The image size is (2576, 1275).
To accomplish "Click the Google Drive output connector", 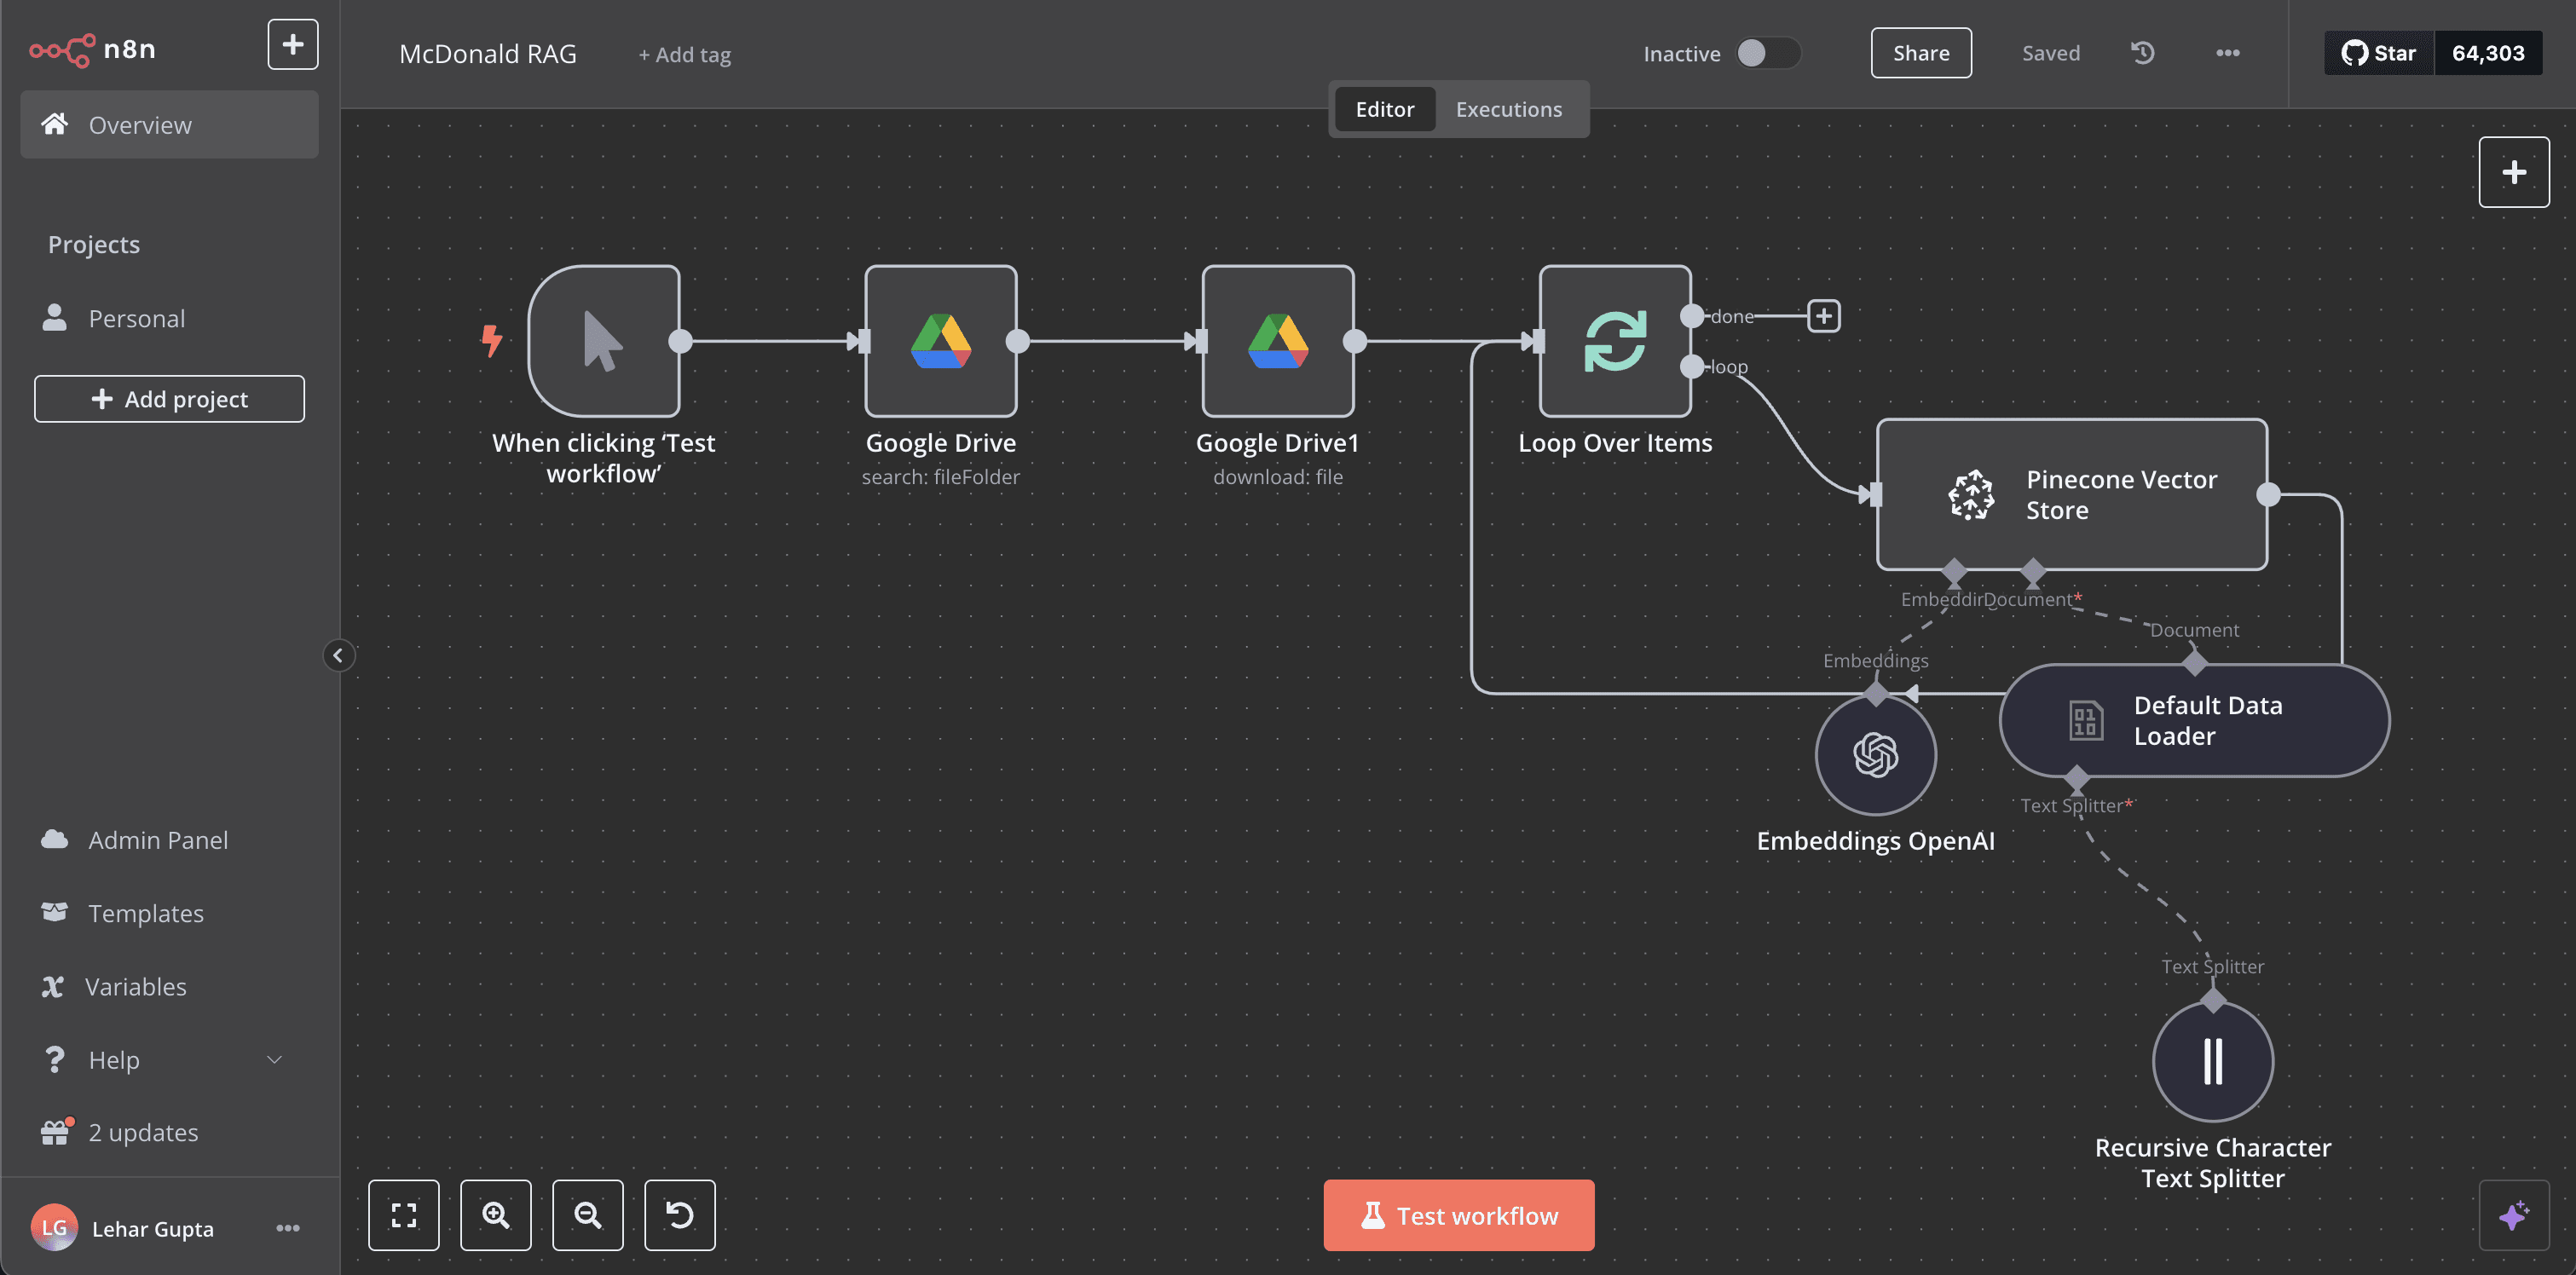I will [x=1017, y=341].
